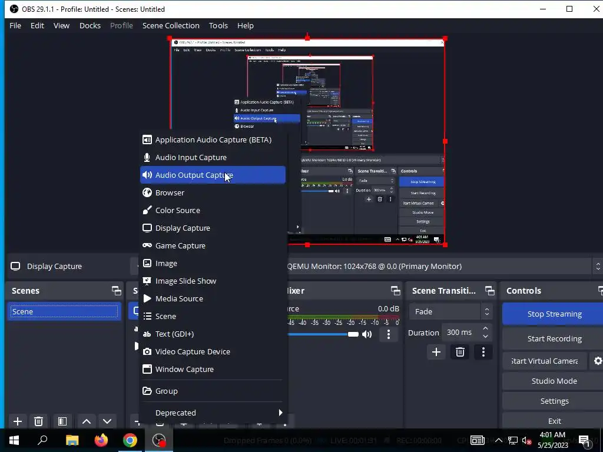Click the Stop Streaming button
The width and height of the screenshot is (603, 452).
tap(554, 314)
